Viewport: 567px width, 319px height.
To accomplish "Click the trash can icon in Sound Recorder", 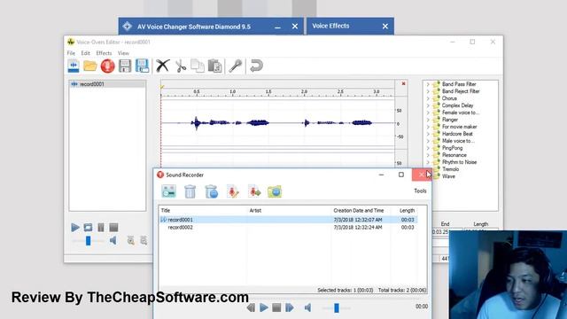I will point(190,191).
